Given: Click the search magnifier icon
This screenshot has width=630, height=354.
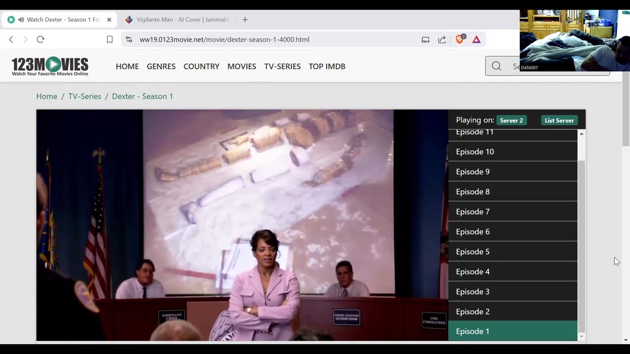Looking at the screenshot, I should click(x=496, y=66).
